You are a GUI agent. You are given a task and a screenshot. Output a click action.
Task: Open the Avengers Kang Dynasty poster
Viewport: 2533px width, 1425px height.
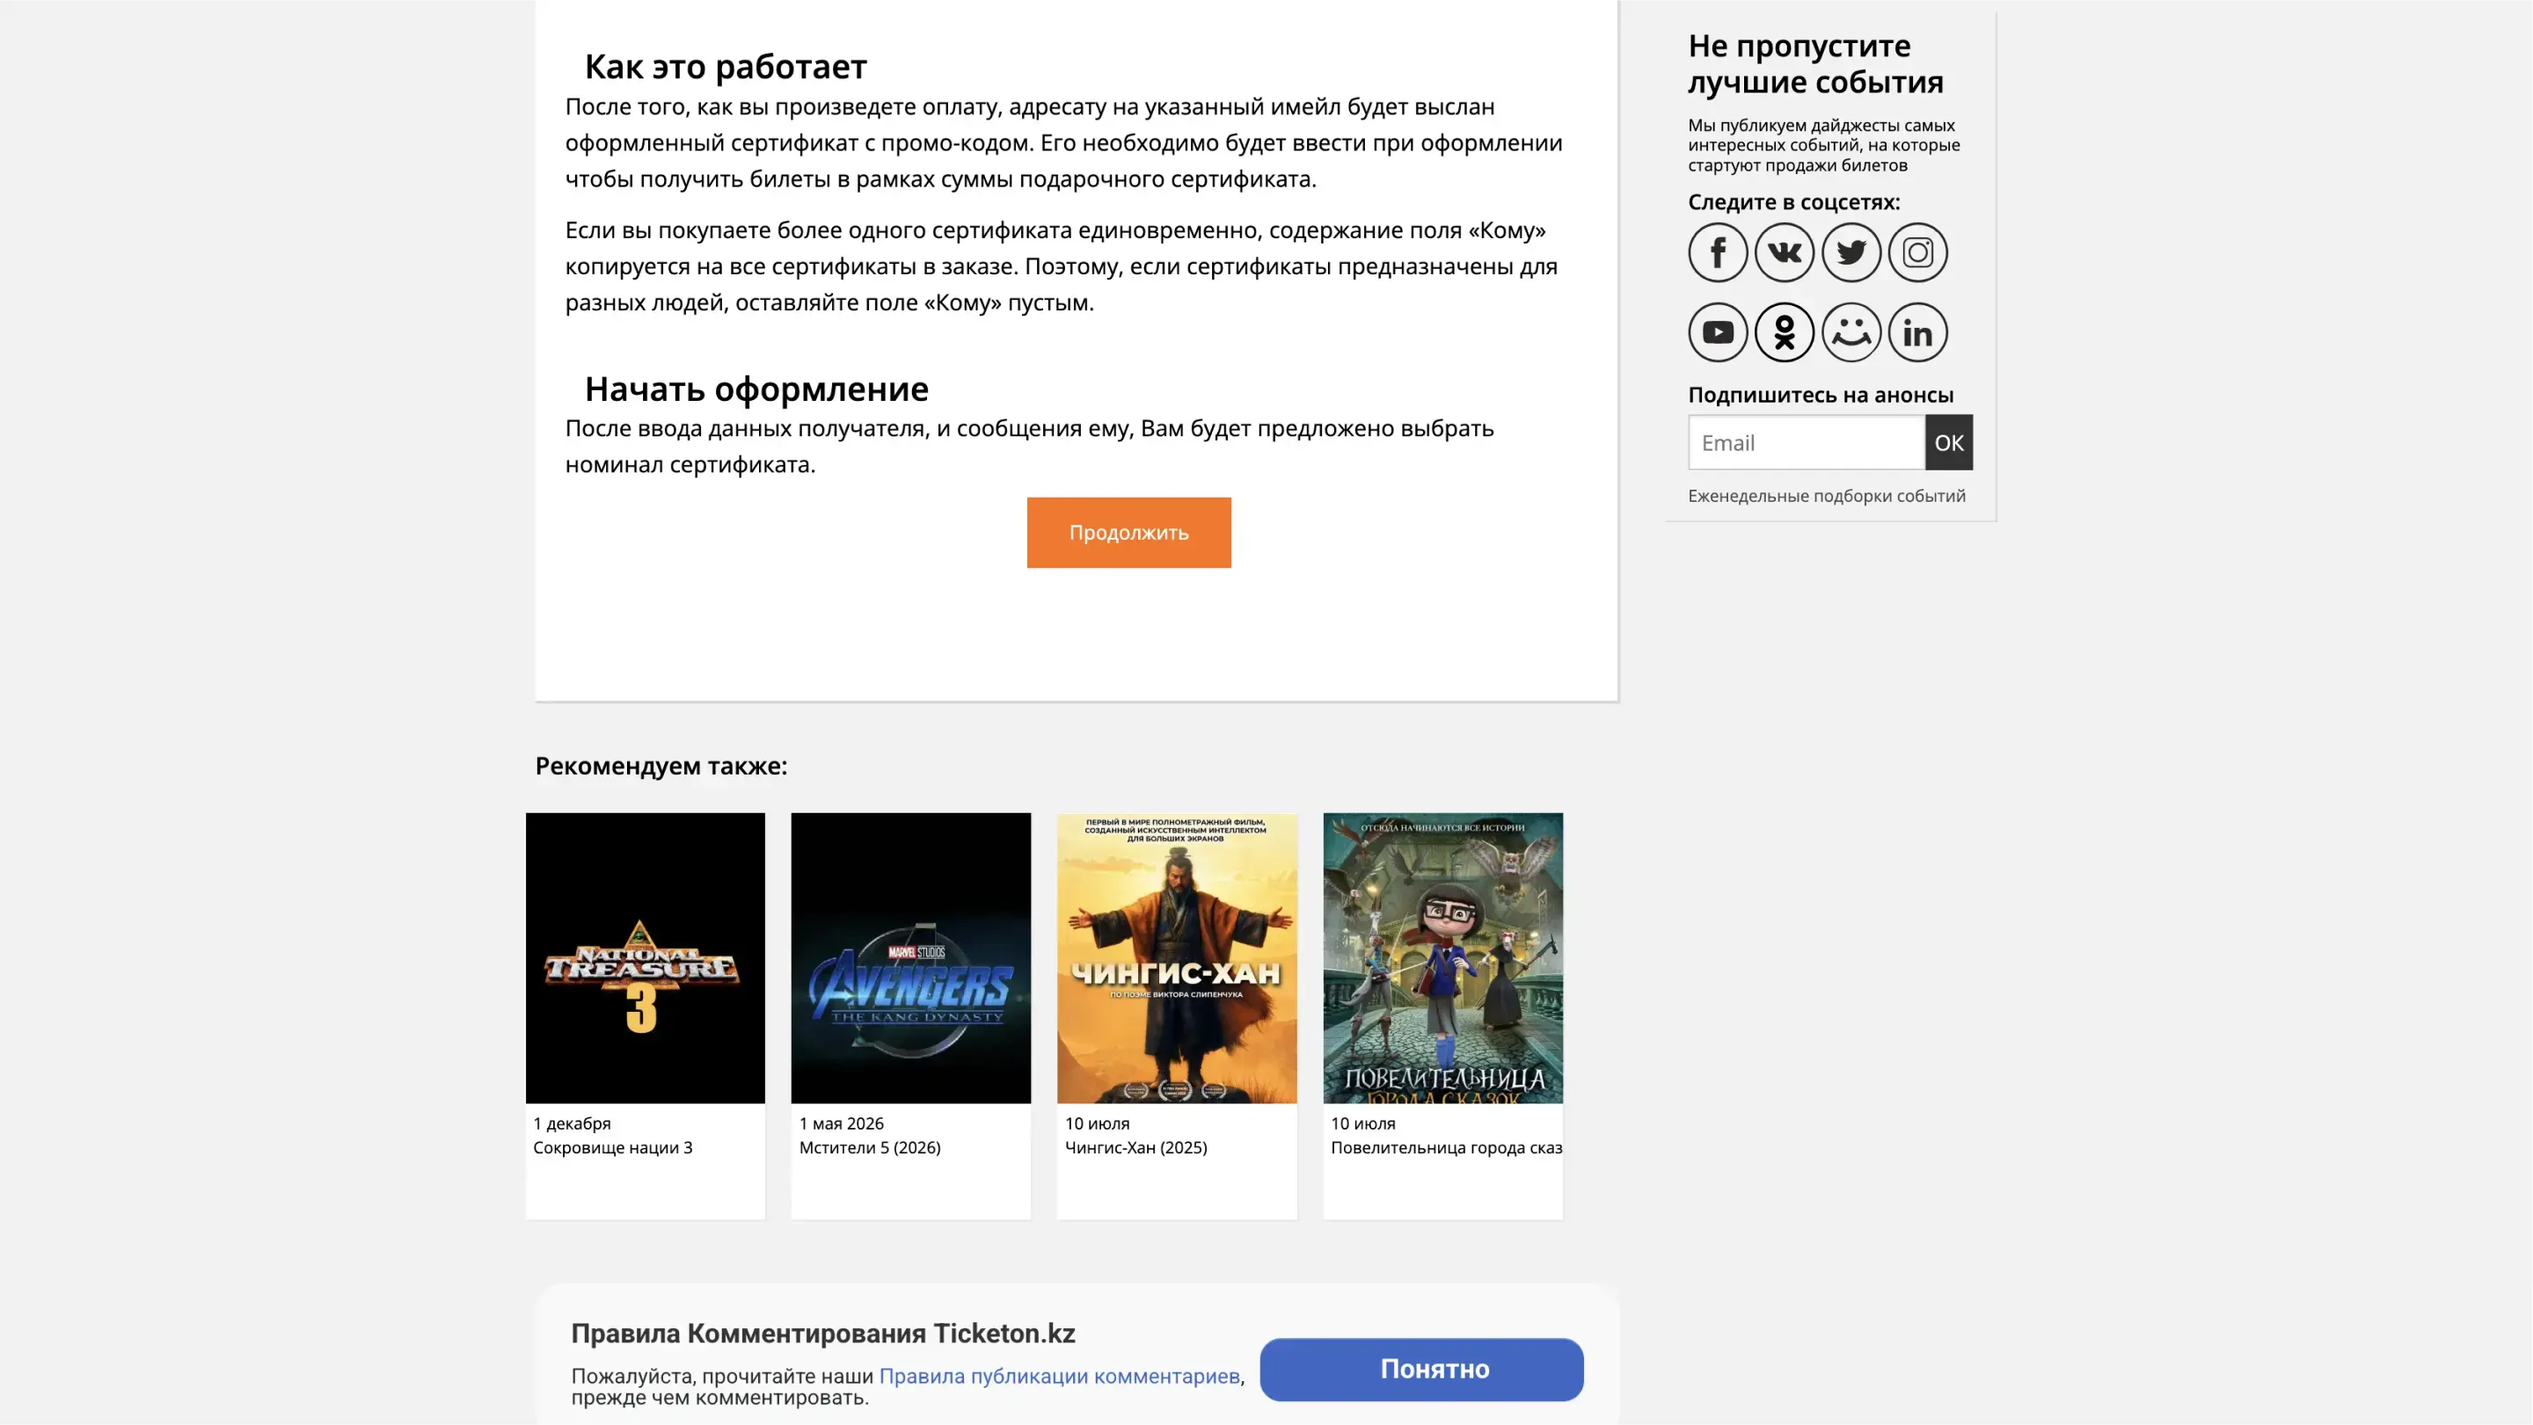point(910,958)
